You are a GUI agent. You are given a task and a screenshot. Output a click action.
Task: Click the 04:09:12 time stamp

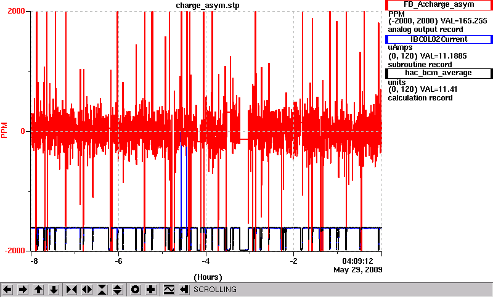357,261
